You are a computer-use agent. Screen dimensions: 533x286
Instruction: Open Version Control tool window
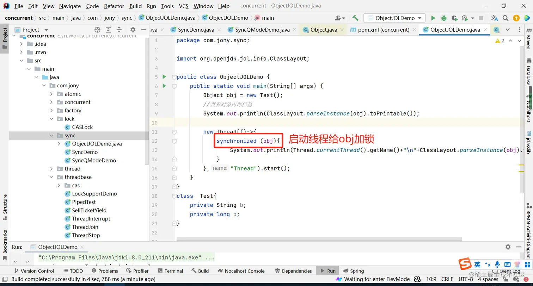pos(34,271)
